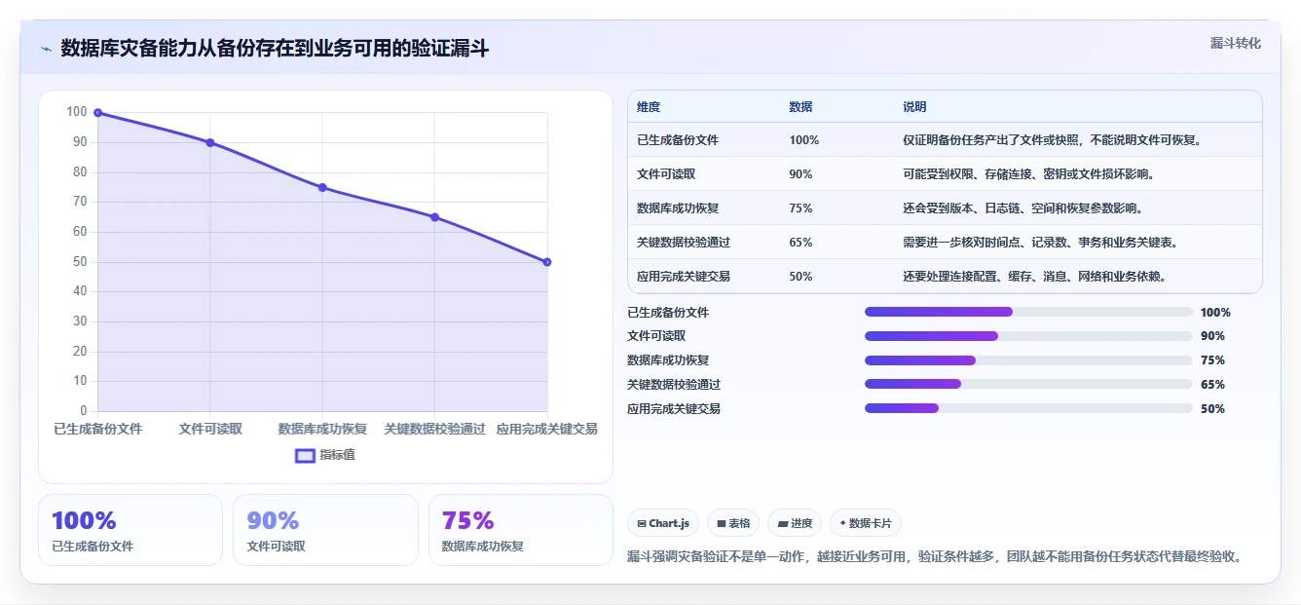Click description starting 还会受到版本
The height and width of the screenshot is (605, 1301).
click(1022, 208)
